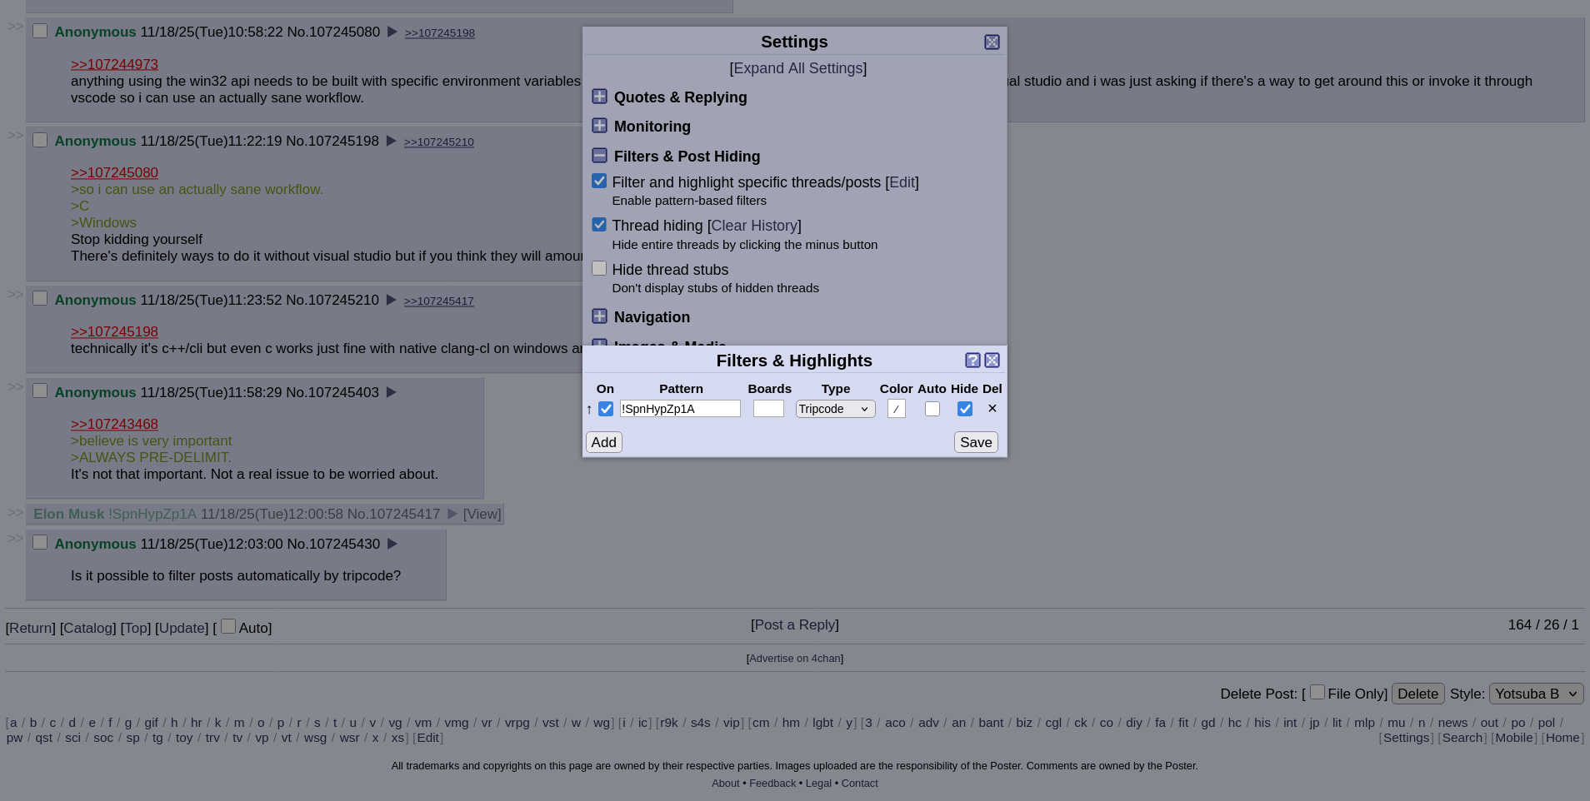1590x801 pixels.
Task: Open the /biz/ board link
Action: click(1024, 723)
